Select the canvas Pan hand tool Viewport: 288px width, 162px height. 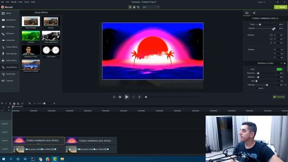tap(134, 7)
